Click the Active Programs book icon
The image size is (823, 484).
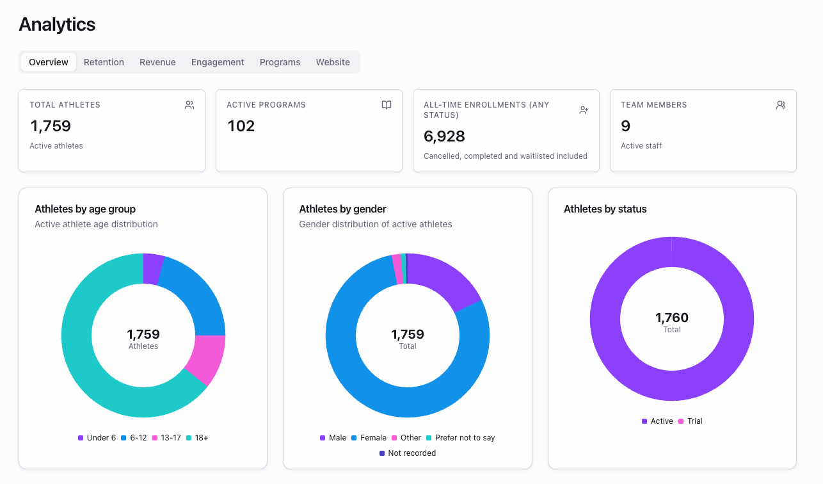pos(387,105)
